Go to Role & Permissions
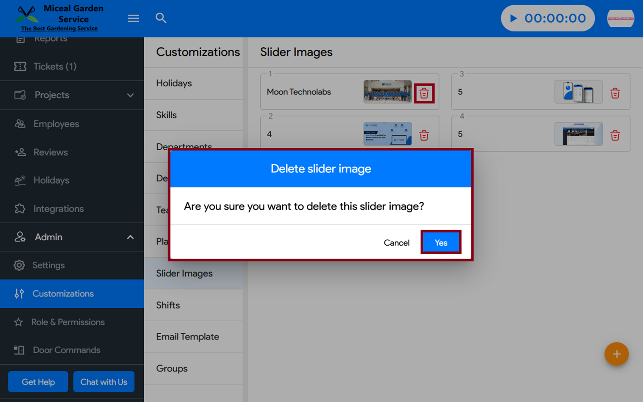643x402 pixels. (x=67, y=322)
